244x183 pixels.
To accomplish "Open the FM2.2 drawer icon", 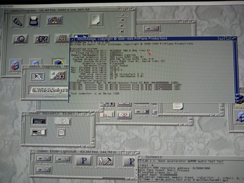I will coord(122,31).
